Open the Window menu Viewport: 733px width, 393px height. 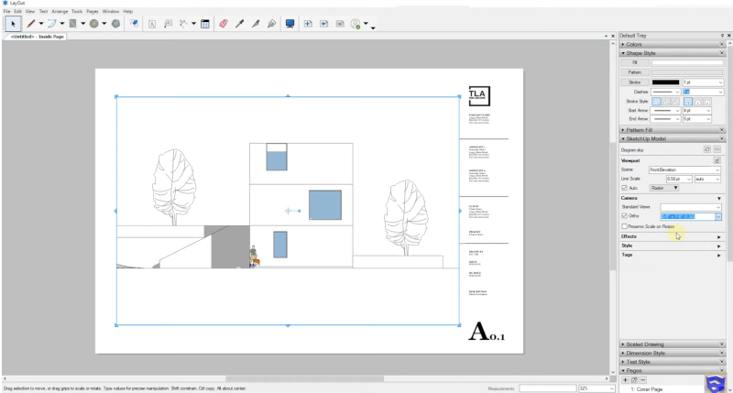tap(110, 11)
